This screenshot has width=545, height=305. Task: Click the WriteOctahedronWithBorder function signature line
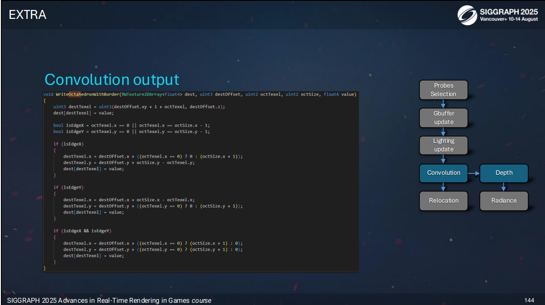pyautogui.click(x=200, y=94)
